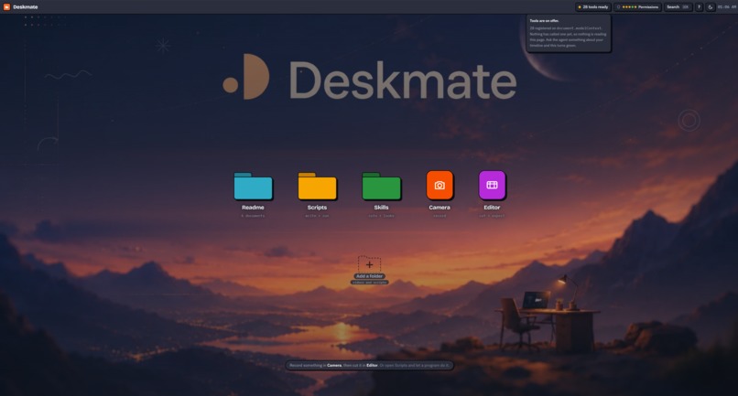The height and width of the screenshot is (396, 738).
Task: Open the yellow Scripts folder
Action: [x=317, y=187]
